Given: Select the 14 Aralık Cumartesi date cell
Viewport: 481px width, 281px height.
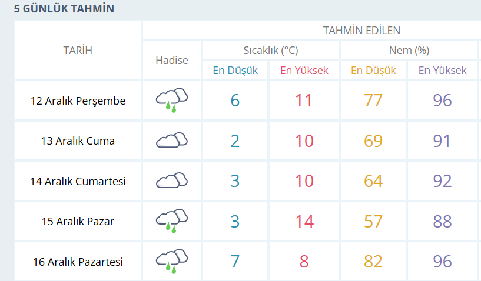Looking at the screenshot, I should point(78,181).
